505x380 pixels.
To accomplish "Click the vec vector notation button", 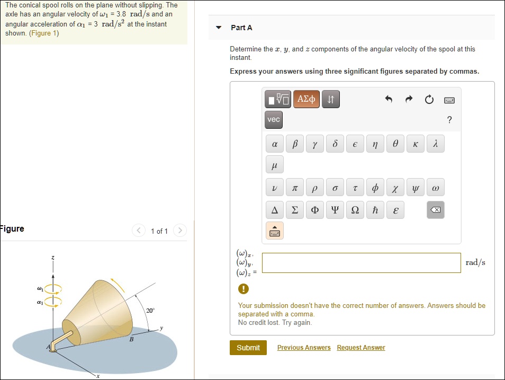I will [273, 120].
